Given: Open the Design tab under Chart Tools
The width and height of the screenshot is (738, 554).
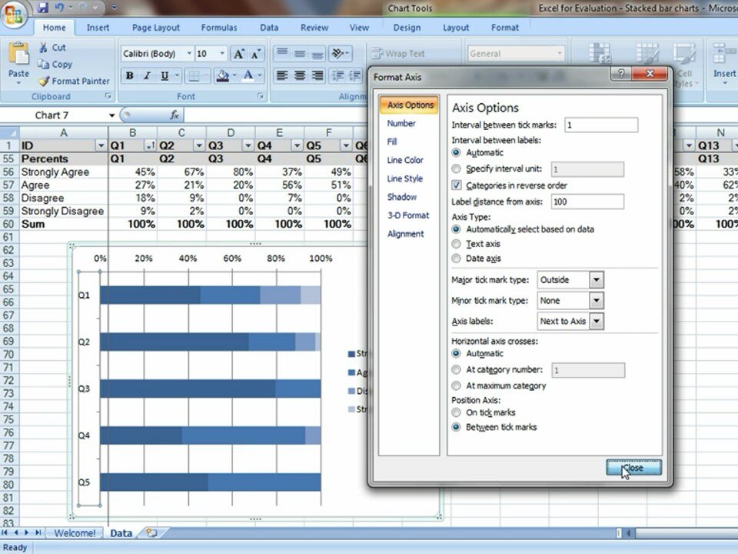Looking at the screenshot, I should pyautogui.click(x=407, y=28).
